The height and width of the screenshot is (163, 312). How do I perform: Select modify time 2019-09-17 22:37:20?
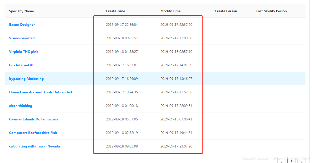point(176,25)
